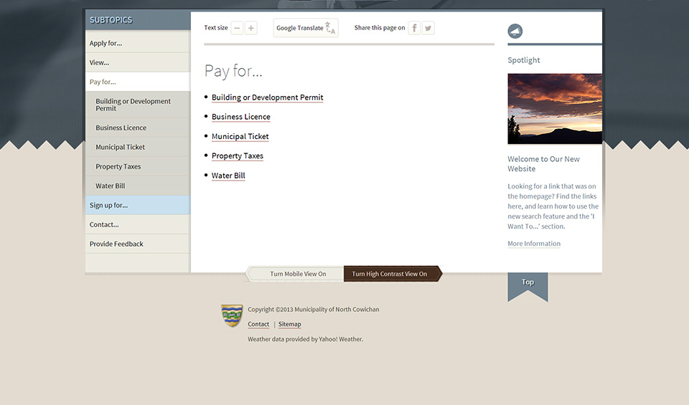Turn Mobile View On

click(297, 274)
